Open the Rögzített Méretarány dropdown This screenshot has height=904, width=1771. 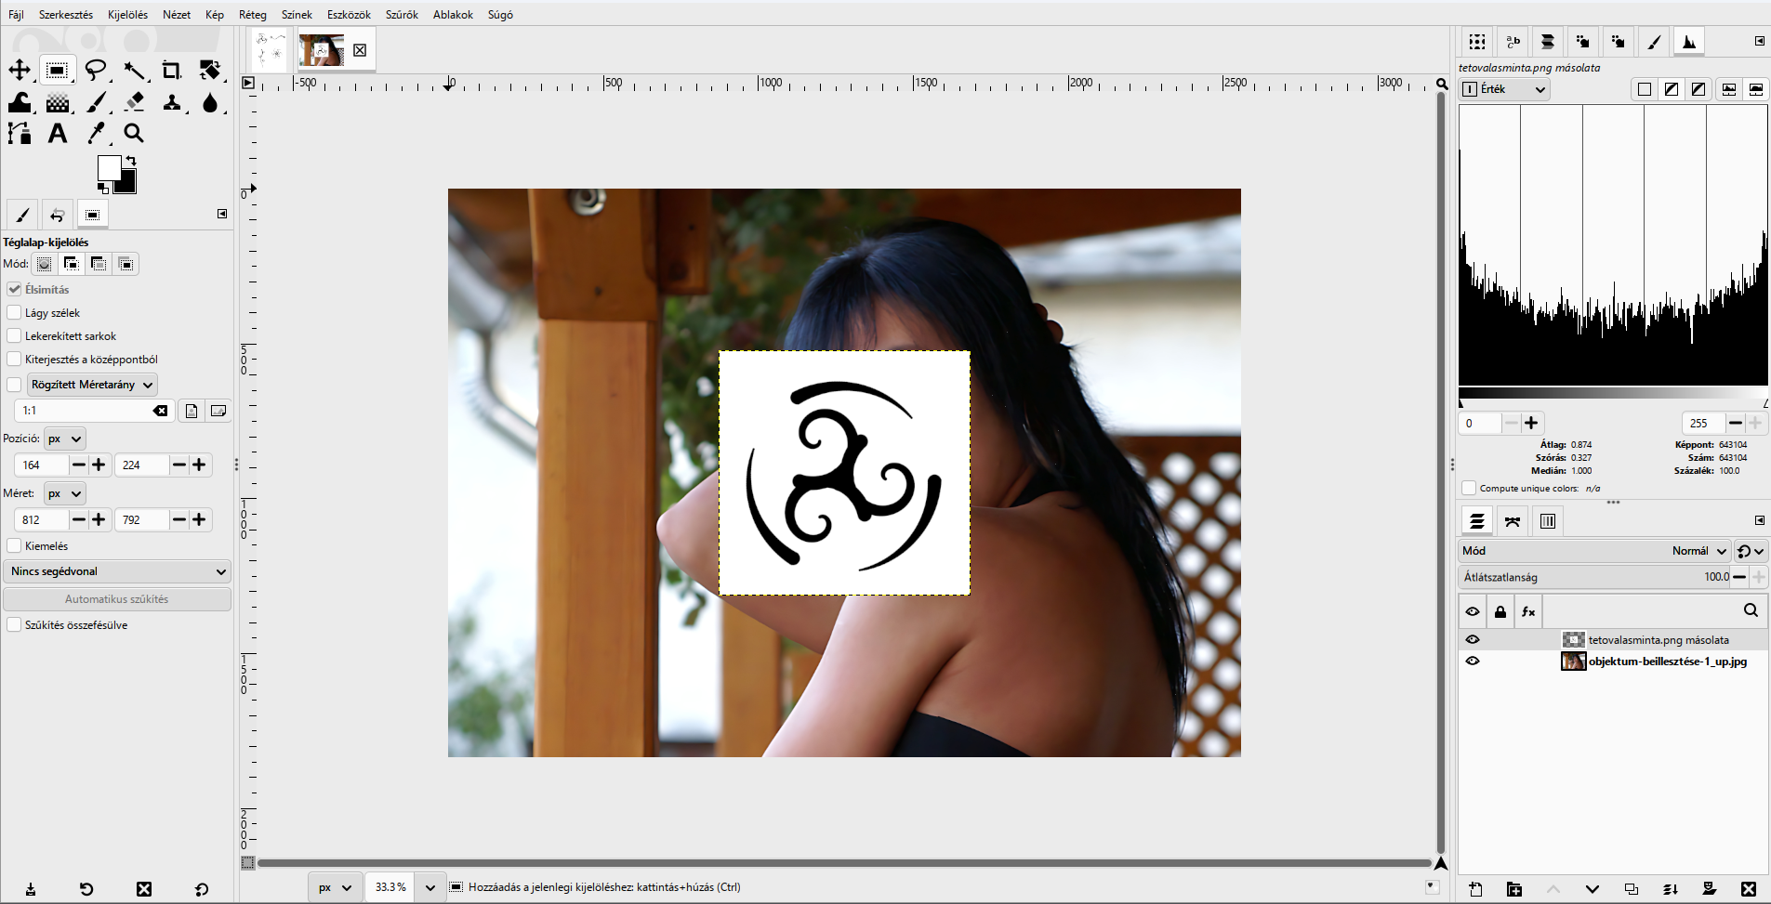click(x=92, y=385)
